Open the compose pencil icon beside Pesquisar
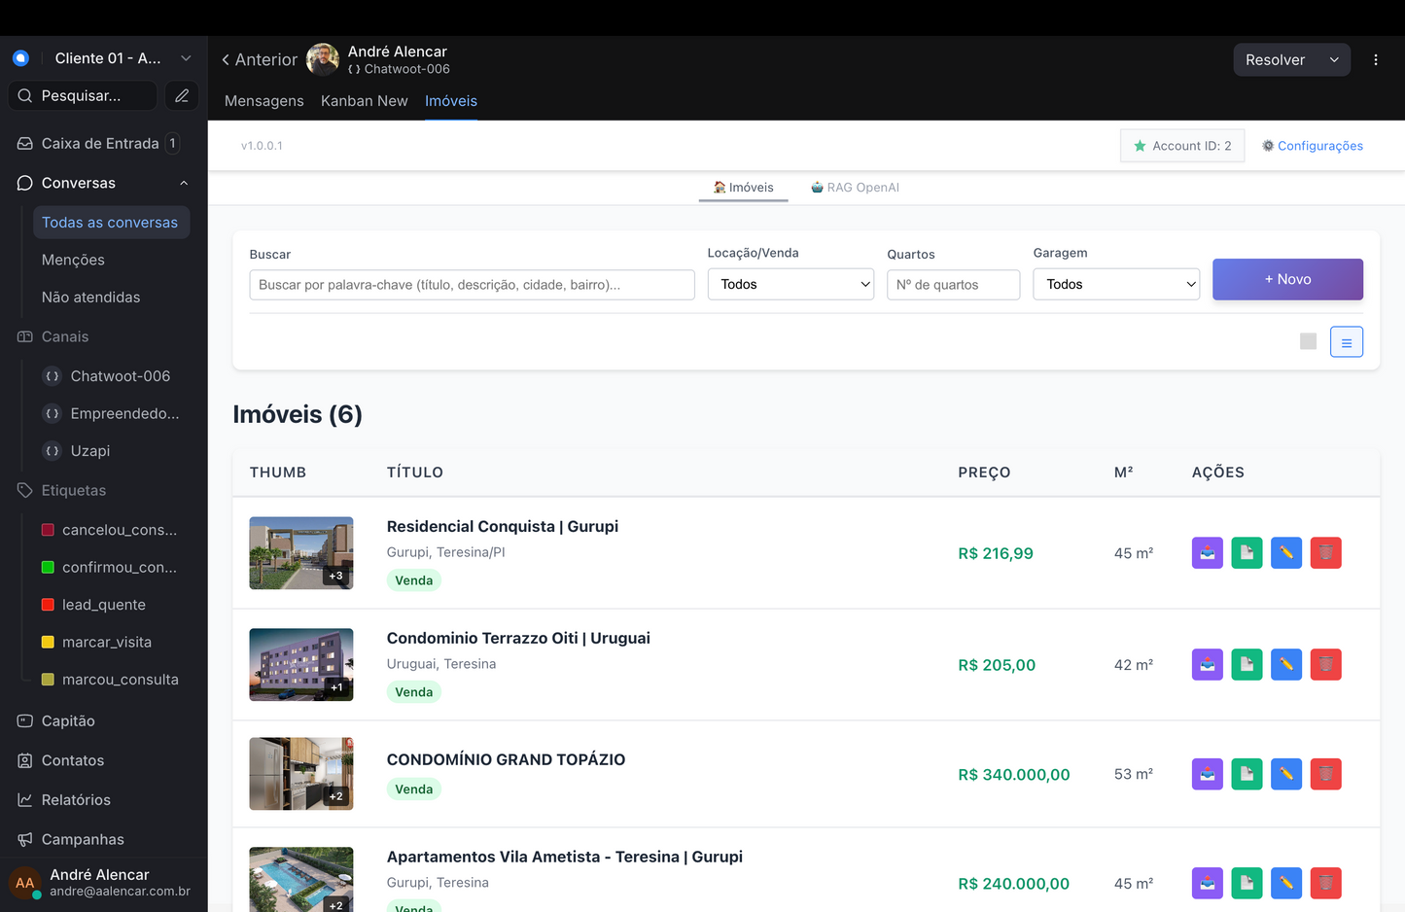This screenshot has height=912, width=1405. (x=182, y=95)
